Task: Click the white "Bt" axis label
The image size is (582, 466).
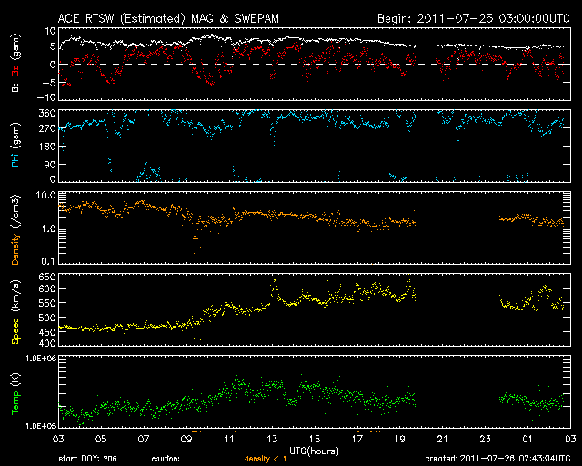Action: tap(15, 87)
